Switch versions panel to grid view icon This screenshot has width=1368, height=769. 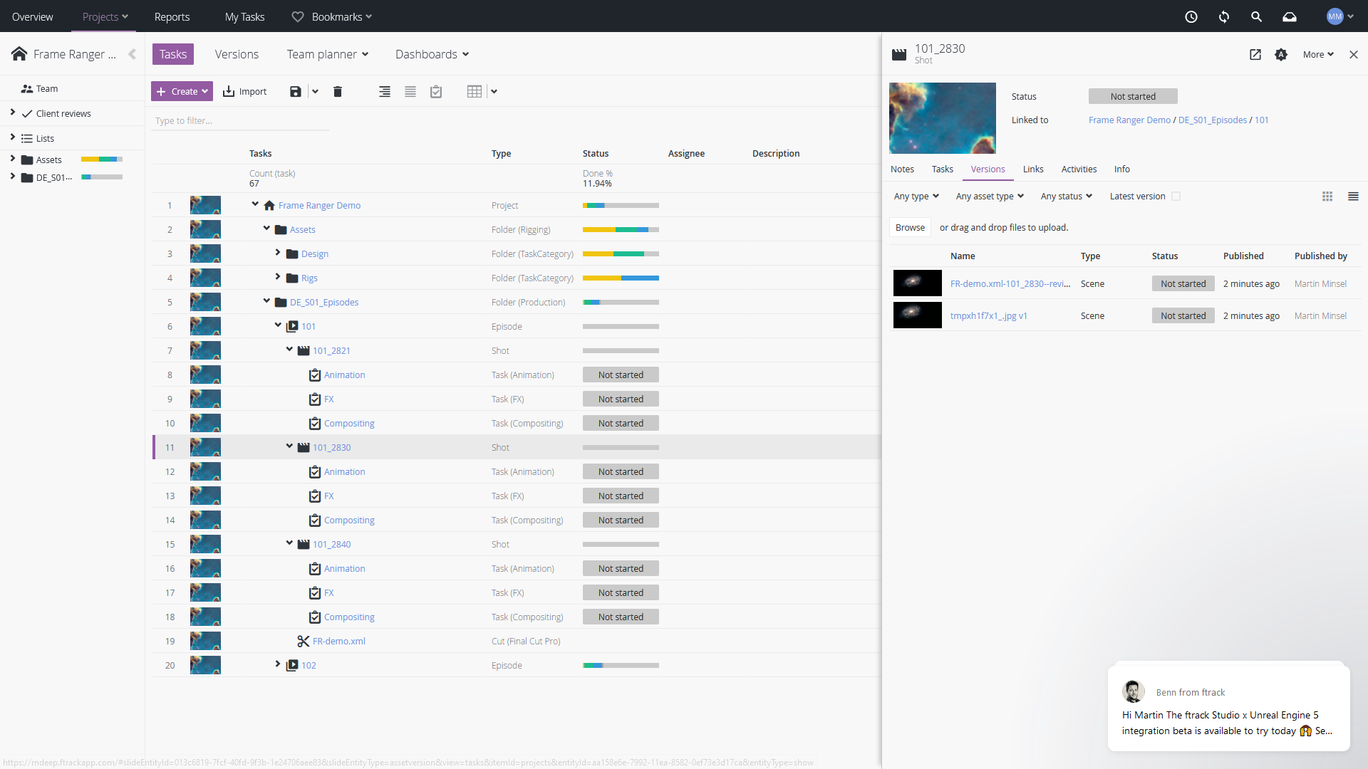(1327, 197)
